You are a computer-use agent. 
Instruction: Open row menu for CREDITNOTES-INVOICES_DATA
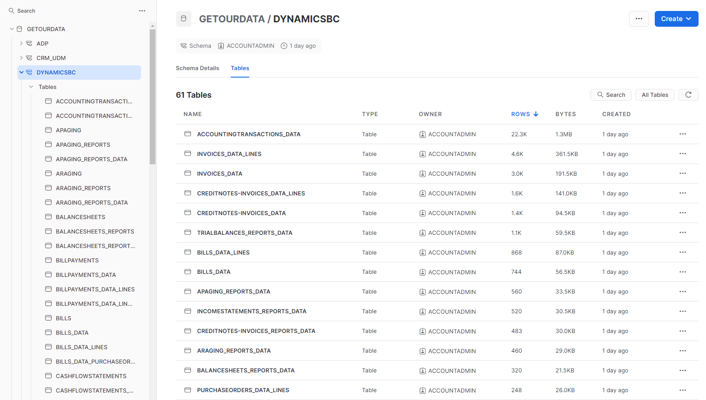683,213
